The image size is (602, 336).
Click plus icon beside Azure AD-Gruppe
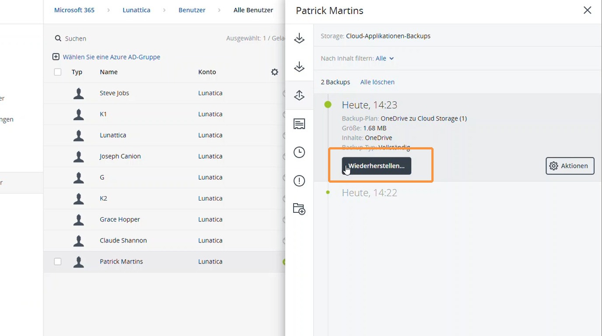pyautogui.click(x=56, y=57)
